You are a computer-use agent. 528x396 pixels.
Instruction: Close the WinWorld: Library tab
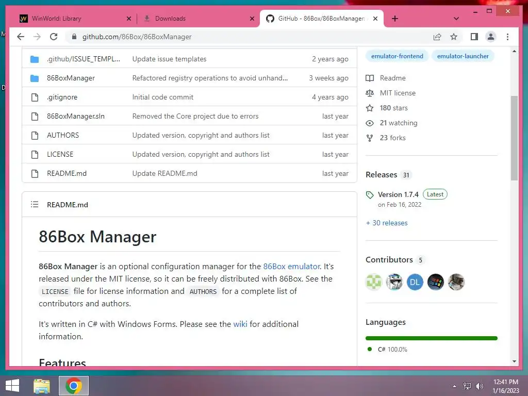(x=128, y=19)
